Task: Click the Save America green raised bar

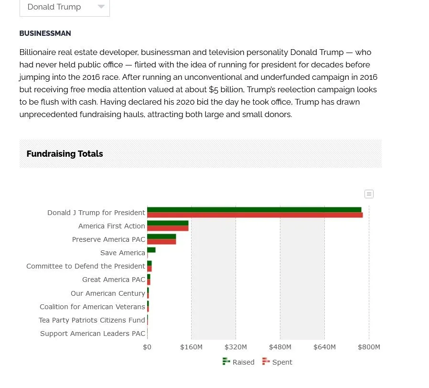Action: [151, 250]
